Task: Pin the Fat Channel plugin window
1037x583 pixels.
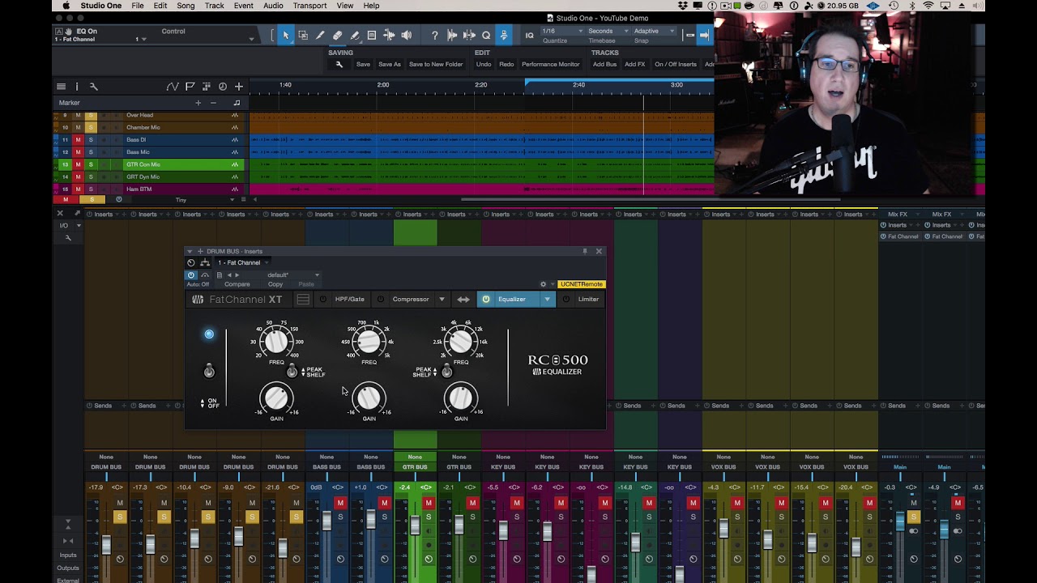Action: pyautogui.click(x=585, y=251)
